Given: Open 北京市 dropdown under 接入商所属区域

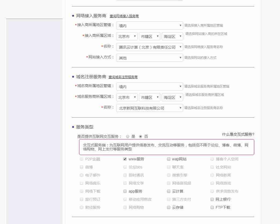Looking at the screenshot, I should click(127, 37).
